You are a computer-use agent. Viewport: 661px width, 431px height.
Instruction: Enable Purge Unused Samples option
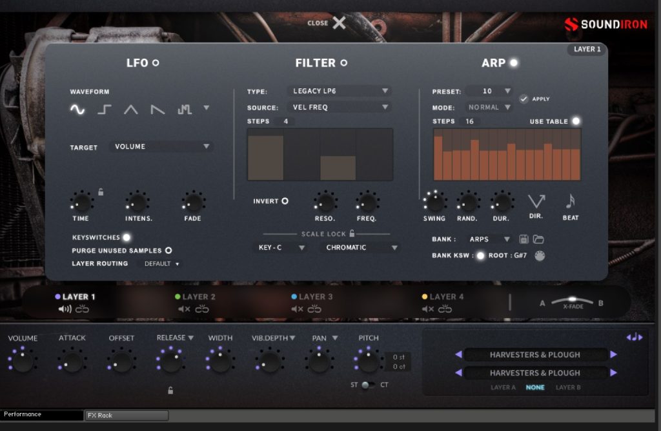click(168, 250)
